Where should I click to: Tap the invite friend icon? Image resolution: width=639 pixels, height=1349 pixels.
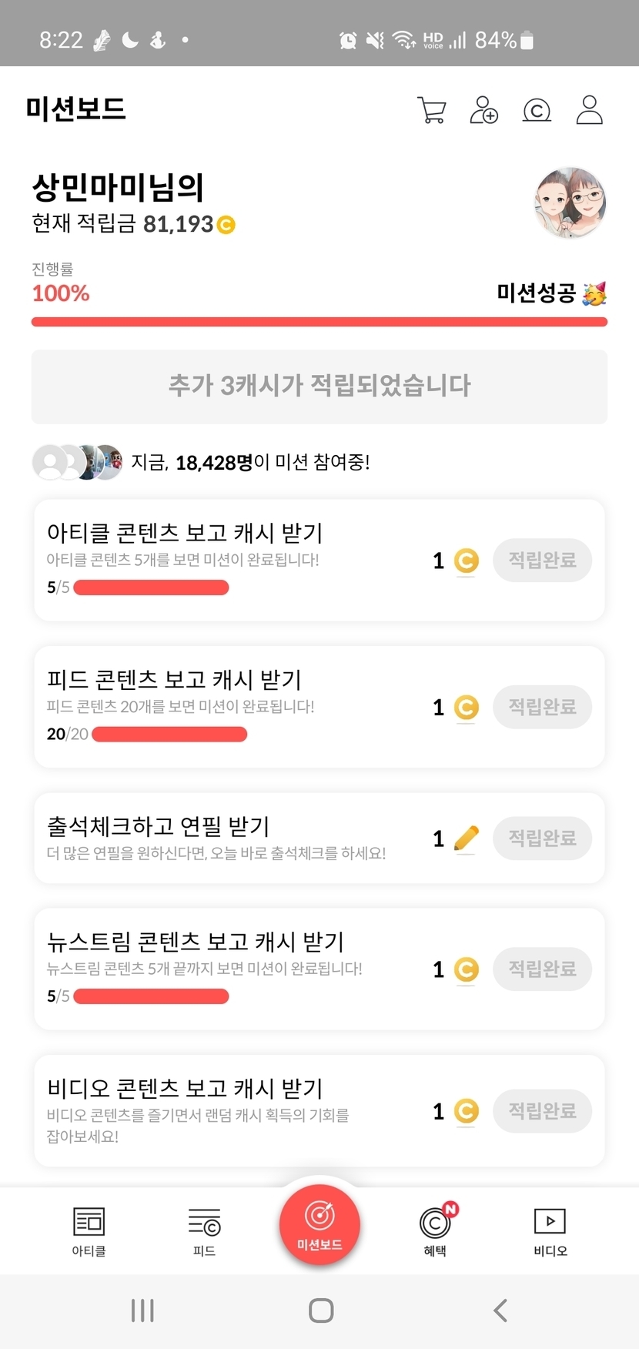[483, 110]
